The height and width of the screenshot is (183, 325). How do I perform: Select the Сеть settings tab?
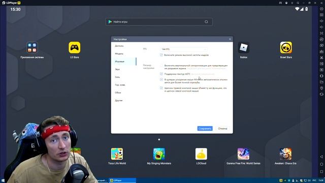click(x=124, y=77)
